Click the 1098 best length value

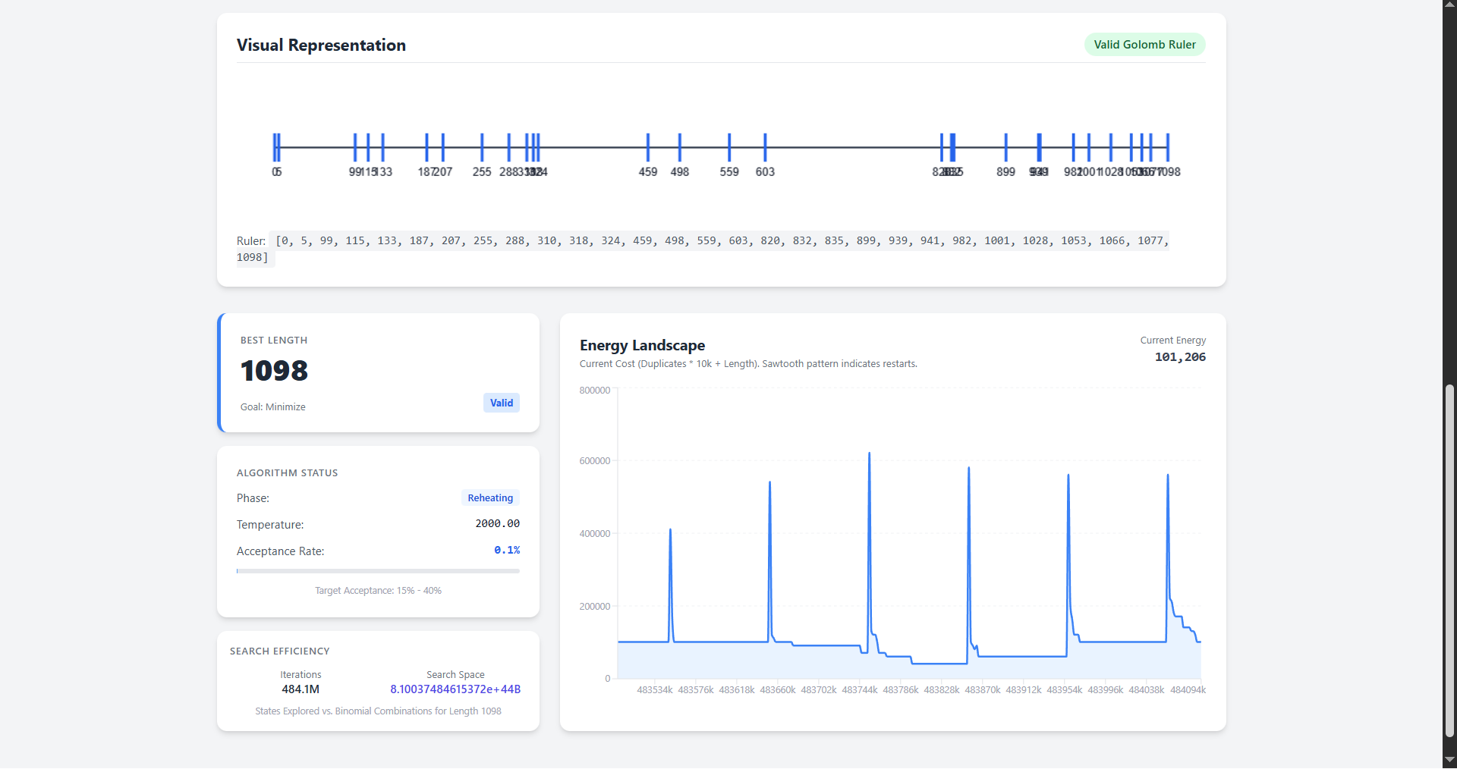[274, 370]
